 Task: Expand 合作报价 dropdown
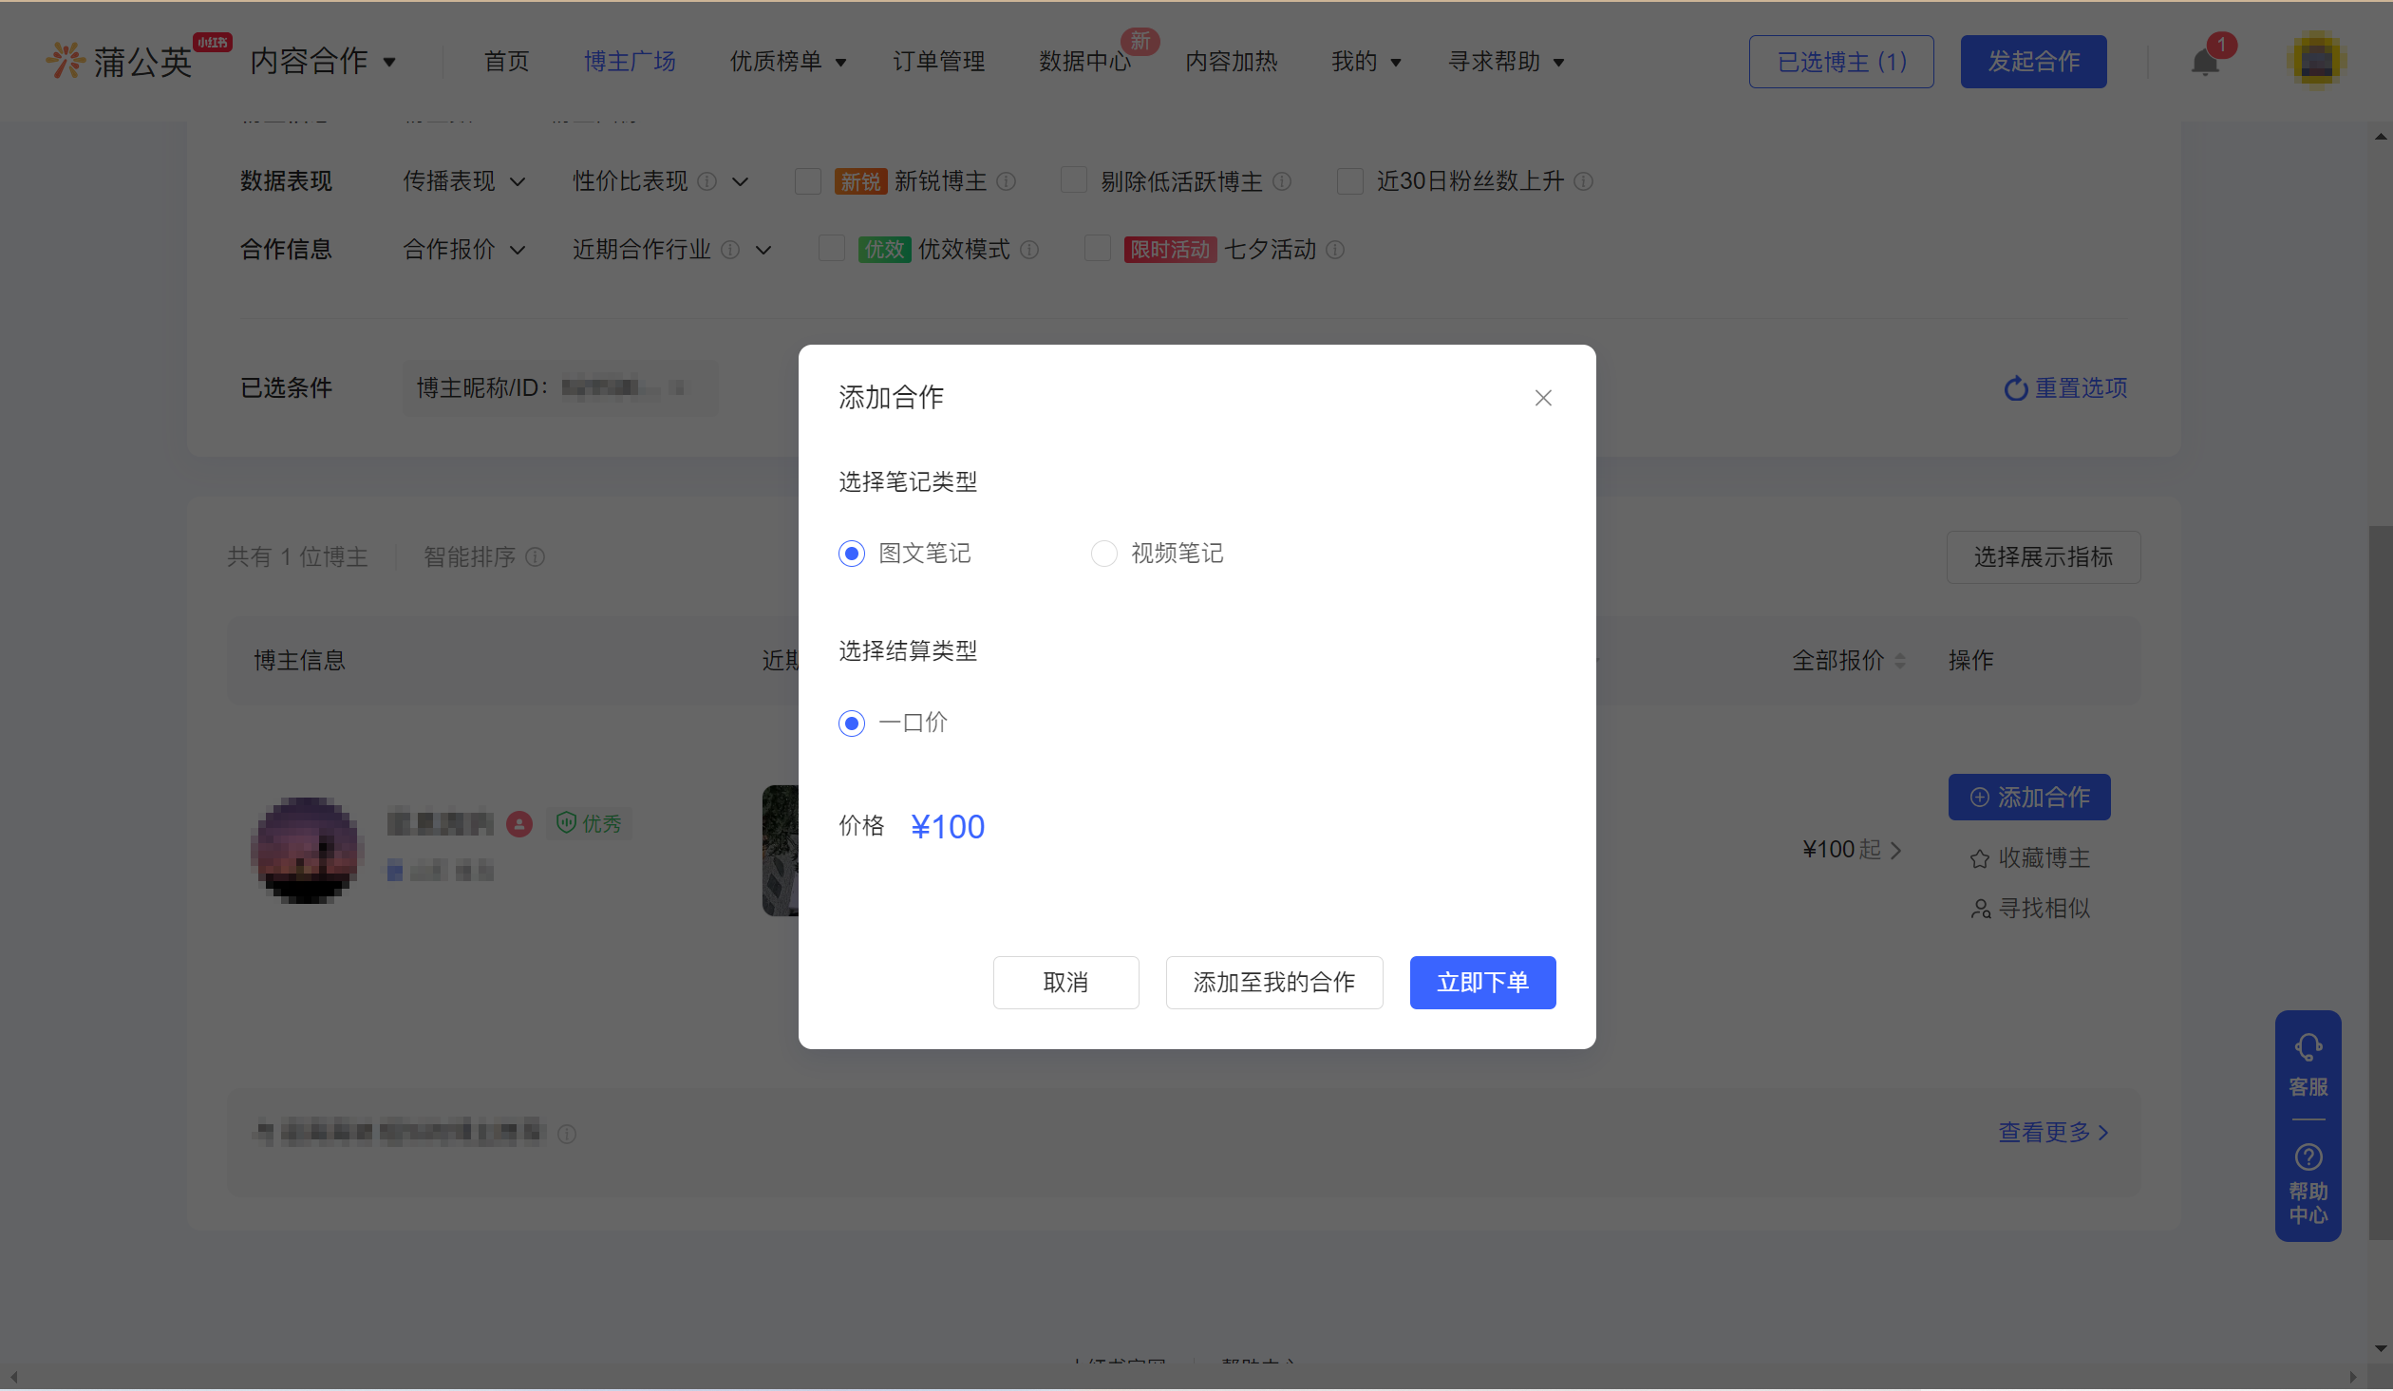tap(463, 250)
